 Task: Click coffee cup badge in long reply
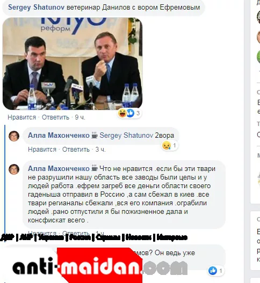tap(95, 168)
